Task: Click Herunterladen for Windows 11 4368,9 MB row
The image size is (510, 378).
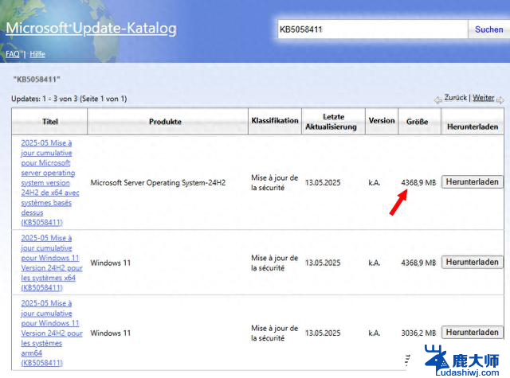Action: point(472,262)
